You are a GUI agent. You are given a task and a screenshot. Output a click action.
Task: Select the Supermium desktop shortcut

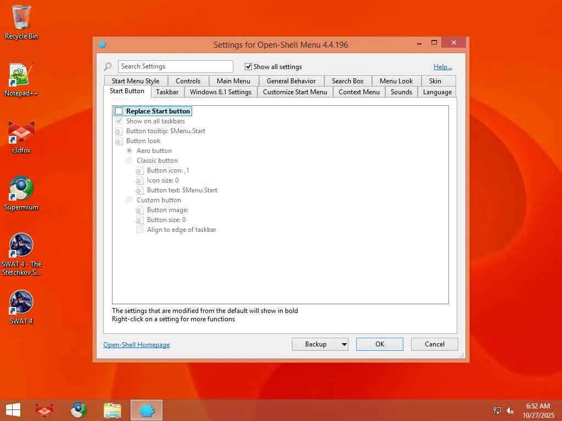(x=21, y=194)
